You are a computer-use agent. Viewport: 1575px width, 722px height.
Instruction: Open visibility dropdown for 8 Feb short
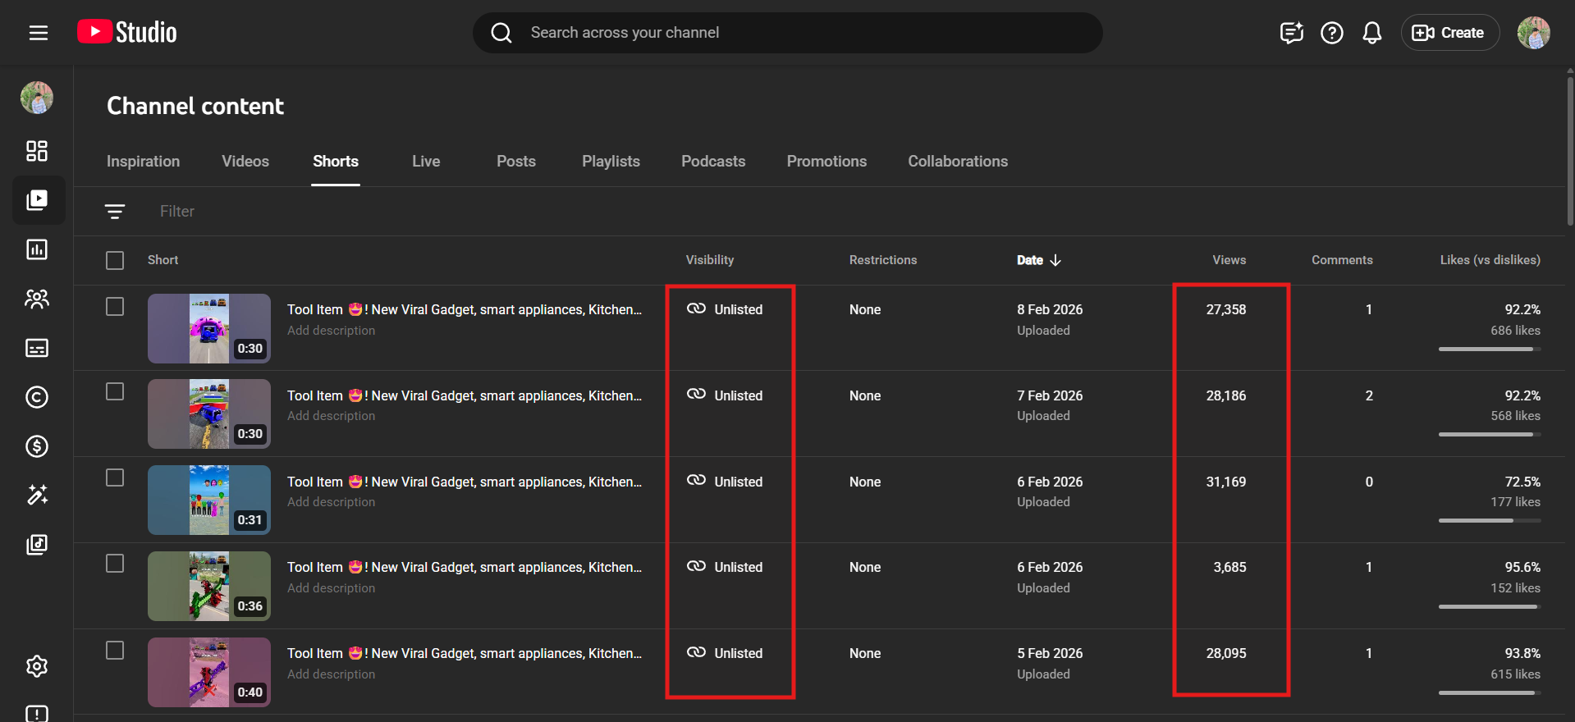point(726,309)
